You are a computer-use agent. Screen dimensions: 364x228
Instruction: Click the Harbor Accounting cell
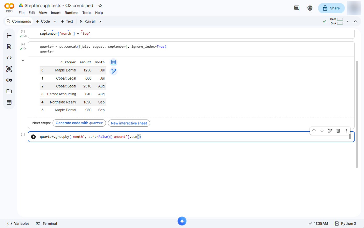coord(62,94)
